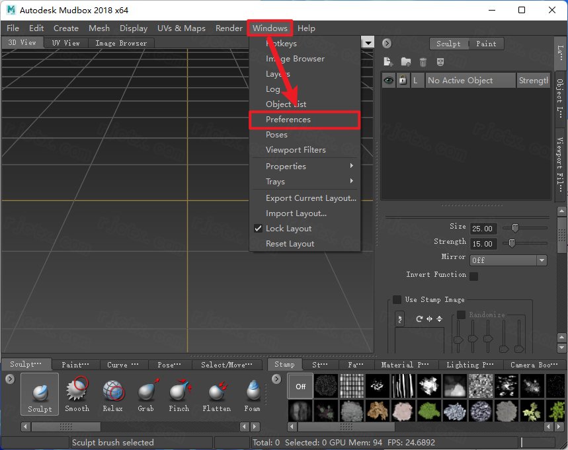Open the Windows menu
This screenshot has height=450, width=568.
coord(270,28)
